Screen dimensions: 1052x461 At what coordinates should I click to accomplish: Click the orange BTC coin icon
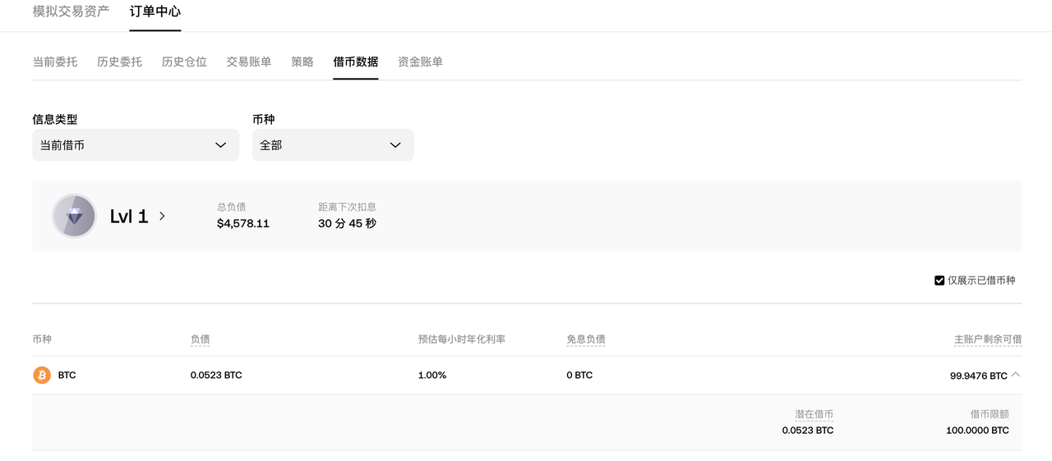coord(42,375)
